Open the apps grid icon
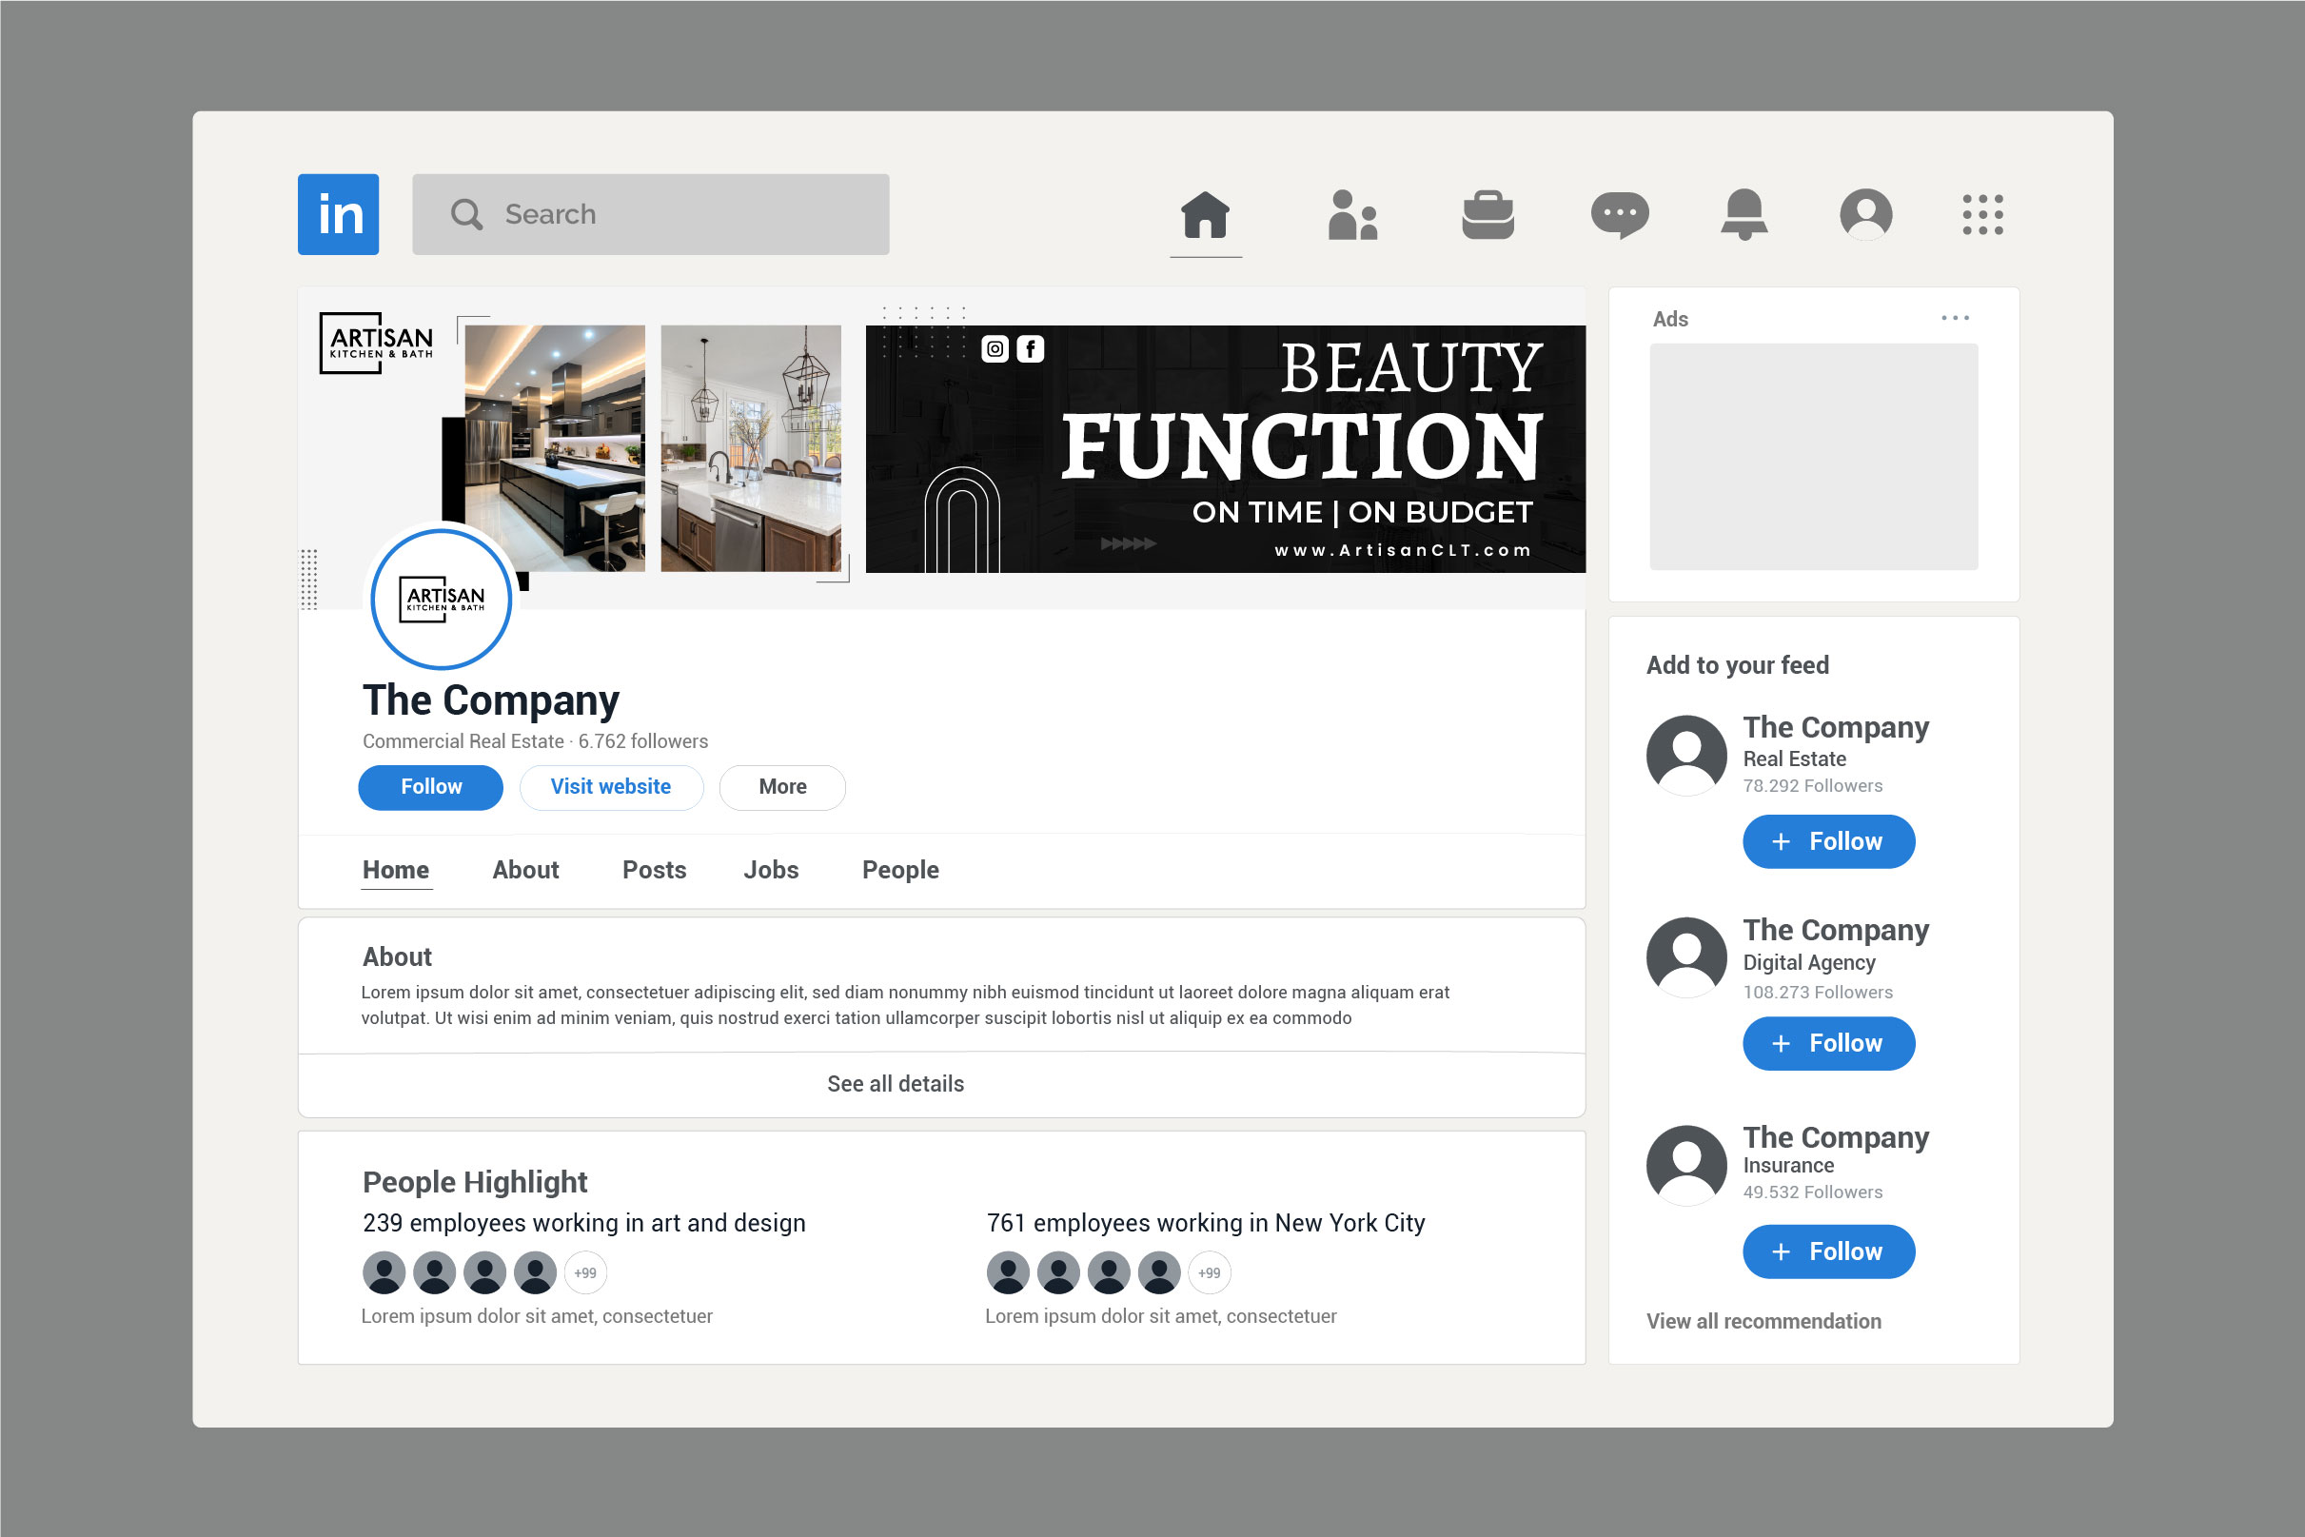The image size is (2305, 1537). [1982, 214]
